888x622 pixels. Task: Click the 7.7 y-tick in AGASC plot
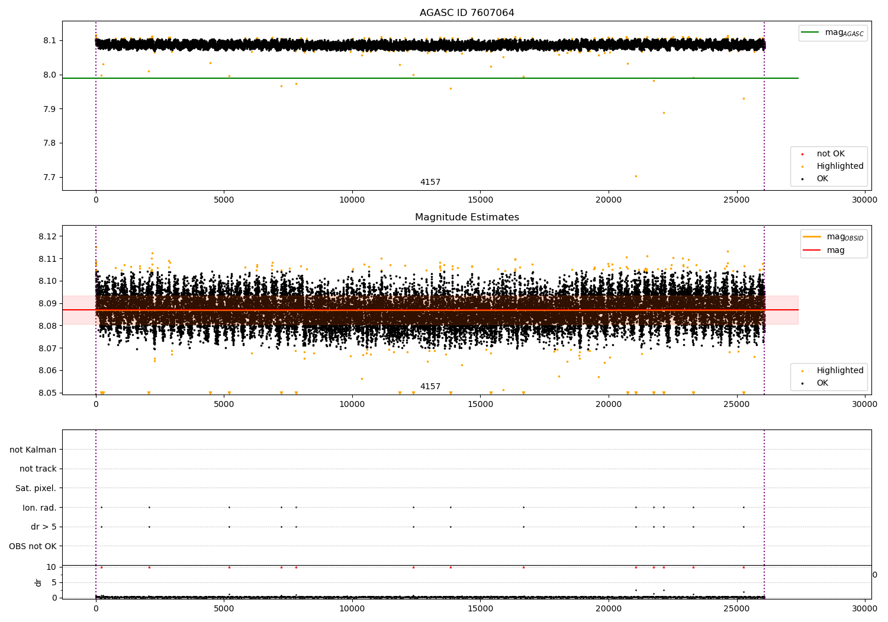coord(50,178)
